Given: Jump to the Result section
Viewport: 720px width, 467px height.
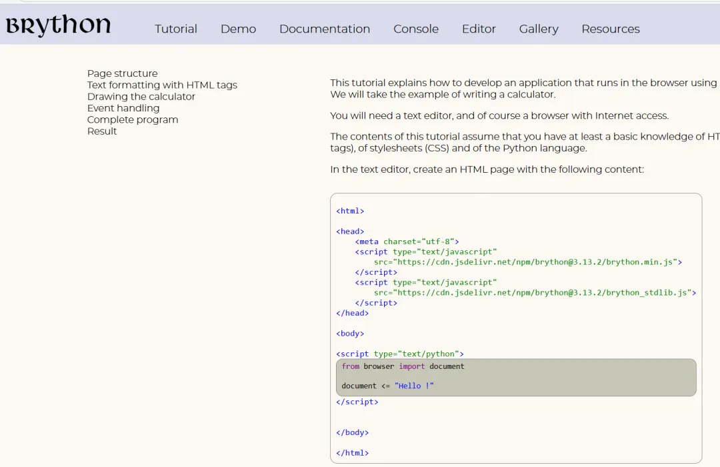Looking at the screenshot, I should pos(102,131).
